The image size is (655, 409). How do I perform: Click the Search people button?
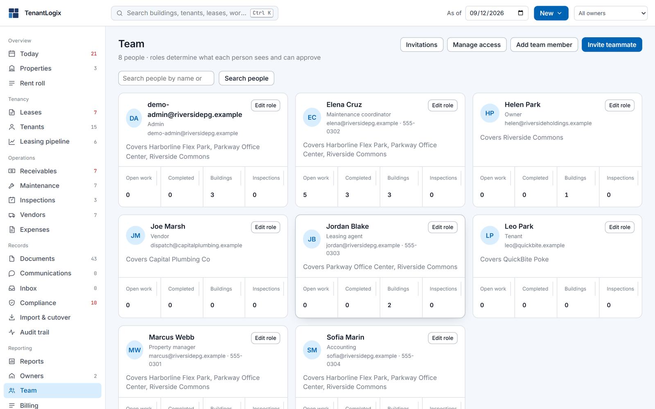click(x=246, y=78)
